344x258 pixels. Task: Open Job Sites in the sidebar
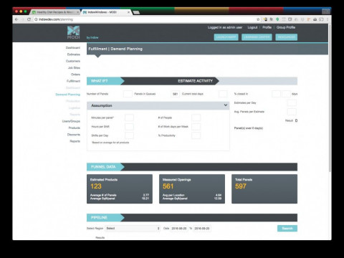coord(74,68)
